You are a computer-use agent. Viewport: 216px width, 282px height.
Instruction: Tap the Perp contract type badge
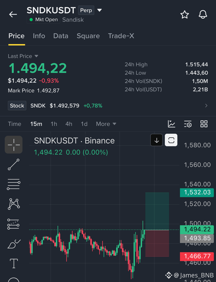[86, 10]
